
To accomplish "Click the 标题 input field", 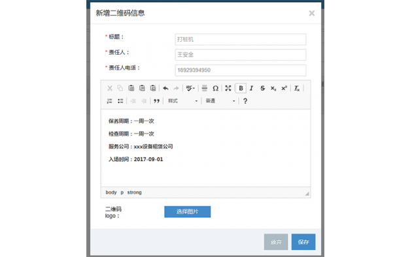I will pyautogui.click(x=241, y=39).
